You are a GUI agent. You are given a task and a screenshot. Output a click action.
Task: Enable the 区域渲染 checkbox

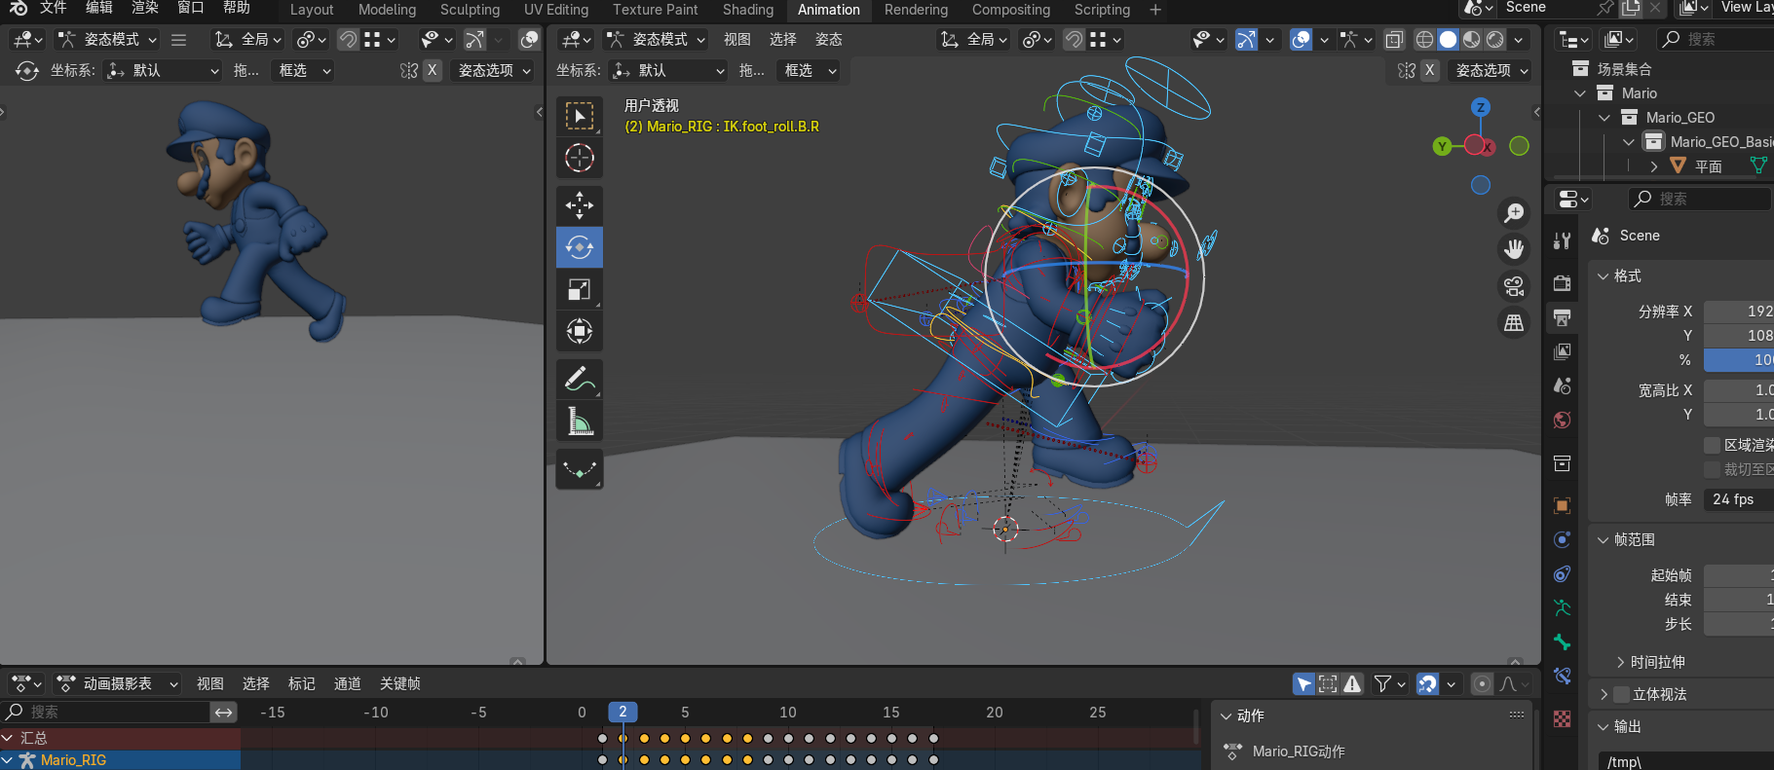pos(1712,445)
